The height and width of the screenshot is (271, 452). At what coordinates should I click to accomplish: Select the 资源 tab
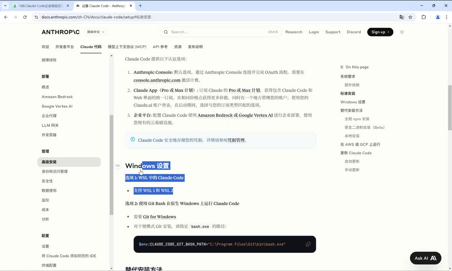(178, 47)
